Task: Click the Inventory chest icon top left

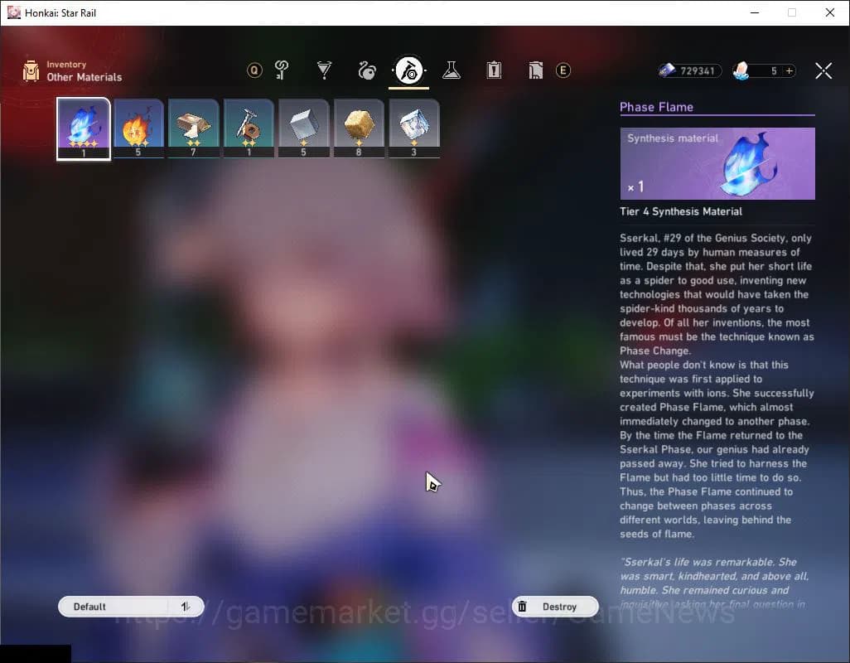Action: click(x=31, y=70)
